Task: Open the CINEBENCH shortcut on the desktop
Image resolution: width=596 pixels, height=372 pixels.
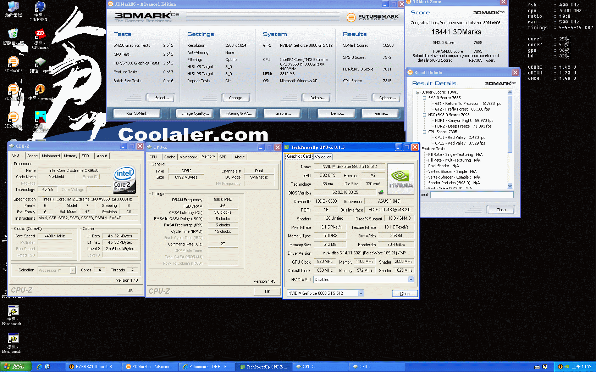Action: point(40,11)
